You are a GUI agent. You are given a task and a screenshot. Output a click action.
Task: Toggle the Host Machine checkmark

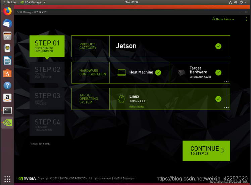pyautogui.click(x=158, y=72)
